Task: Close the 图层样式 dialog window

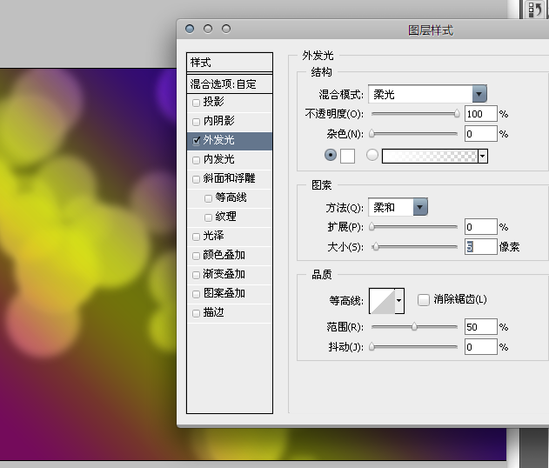Action: [x=190, y=29]
